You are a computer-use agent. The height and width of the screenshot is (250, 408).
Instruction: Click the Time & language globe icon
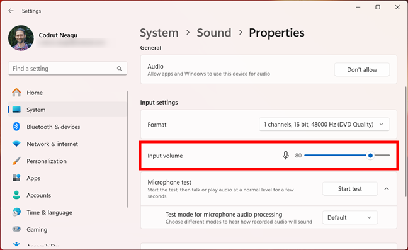coord(16,212)
